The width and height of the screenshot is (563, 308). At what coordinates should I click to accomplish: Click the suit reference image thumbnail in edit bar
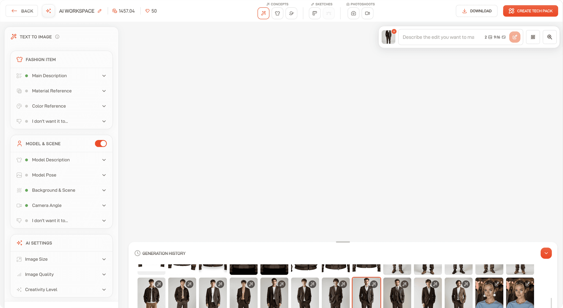click(388, 37)
